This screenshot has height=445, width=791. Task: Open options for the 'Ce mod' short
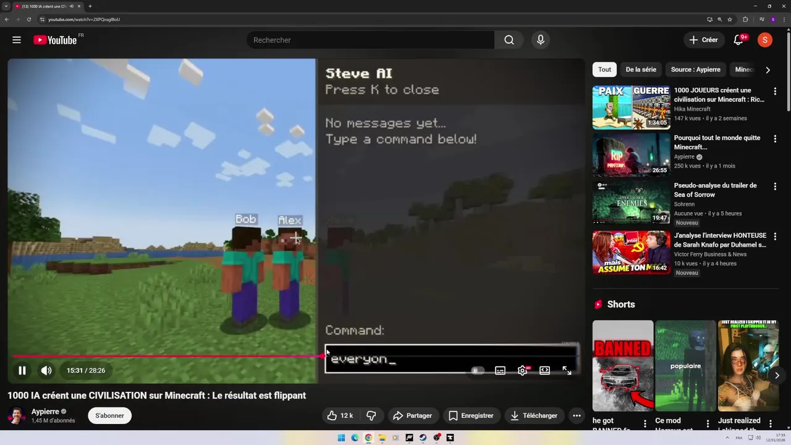pos(708,423)
